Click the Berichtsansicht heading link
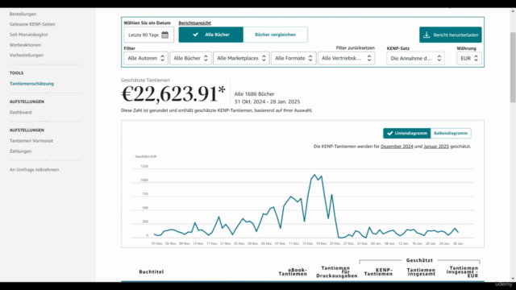This screenshot has height=290, width=516. [195, 23]
